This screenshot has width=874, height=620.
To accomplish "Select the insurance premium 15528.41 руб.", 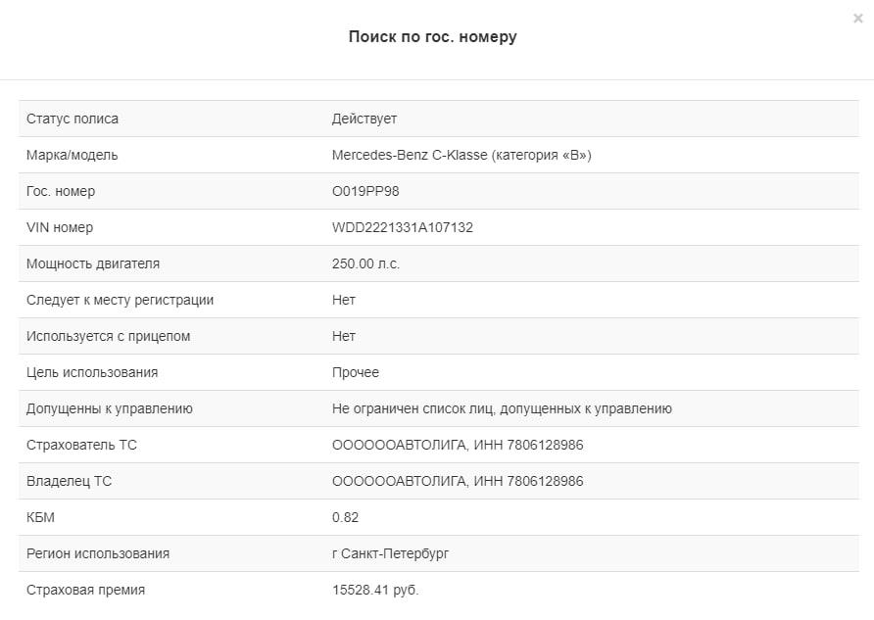I will (375, 590).
